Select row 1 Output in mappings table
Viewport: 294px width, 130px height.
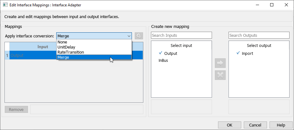(x=32, y=55)
